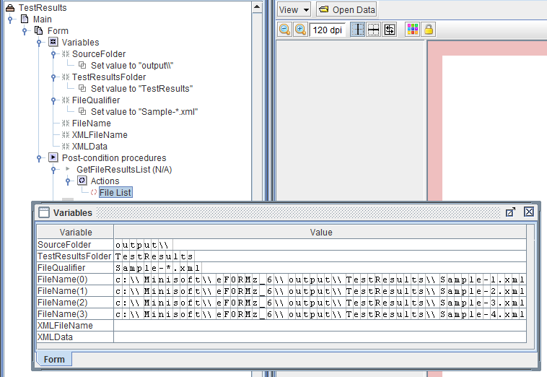Image resolution: width=547 pixels, height=377 pixels.
Task: Click the Value column header
Action: pos(320,232)
